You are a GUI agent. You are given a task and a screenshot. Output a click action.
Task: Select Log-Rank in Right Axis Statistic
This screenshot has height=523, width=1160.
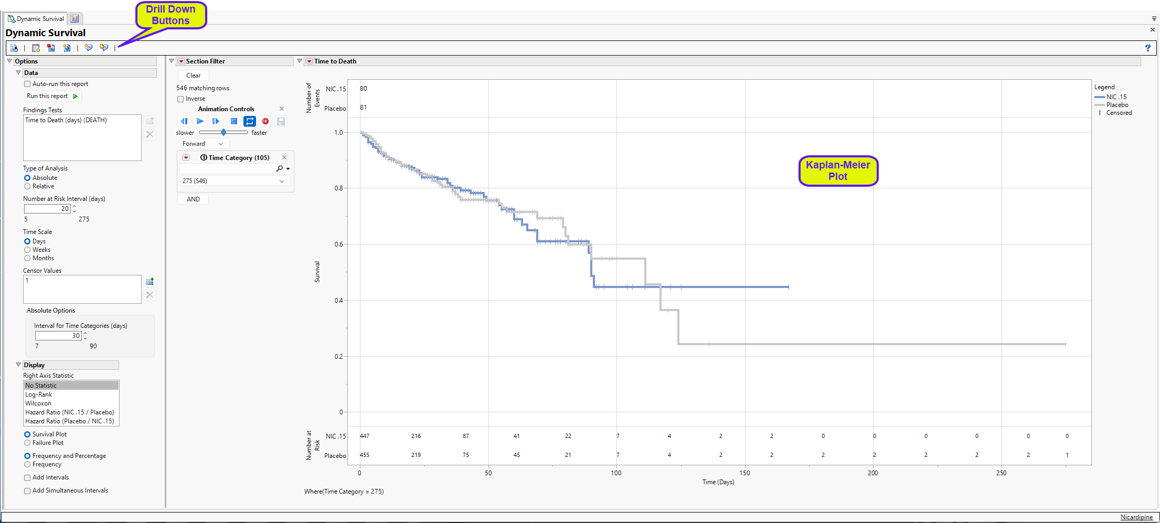71,394
